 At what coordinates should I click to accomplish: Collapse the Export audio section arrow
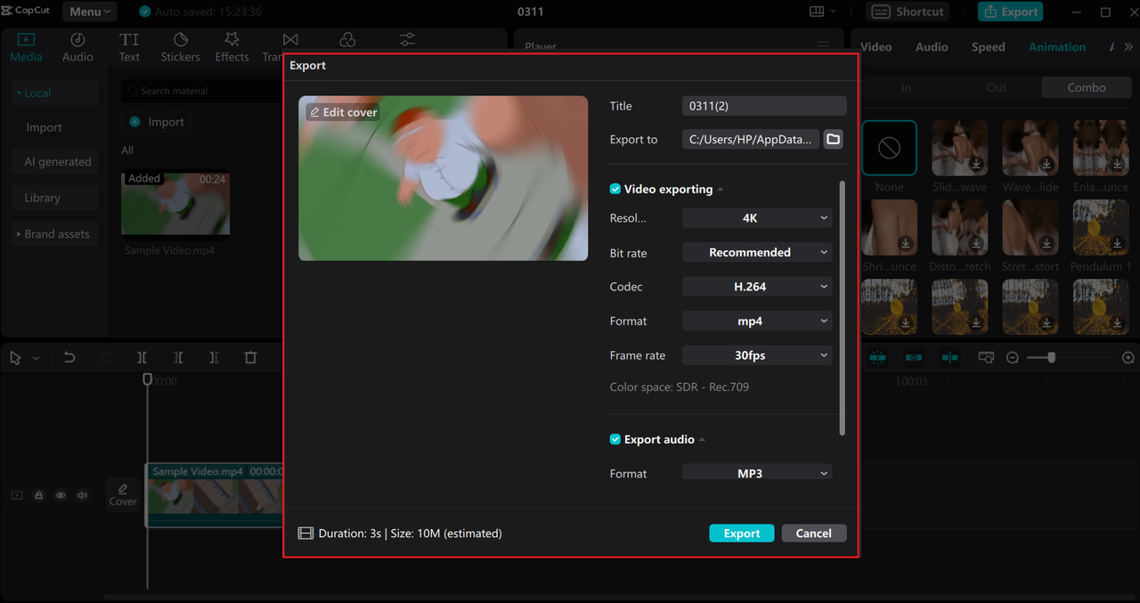(702, 440)
